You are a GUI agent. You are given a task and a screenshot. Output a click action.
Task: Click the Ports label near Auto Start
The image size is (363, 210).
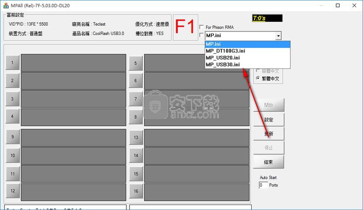[274, 185]
